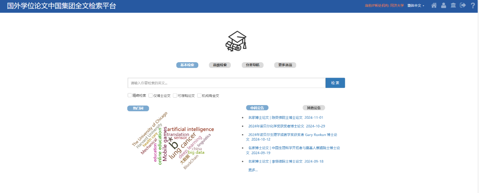
Task: Check the 仅博士论文 option
Action: (151, 95)
